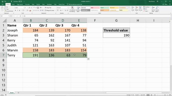Viewport: 172px width, 96px height.
Task: Open the File tab
Action: tap(2, 4)
